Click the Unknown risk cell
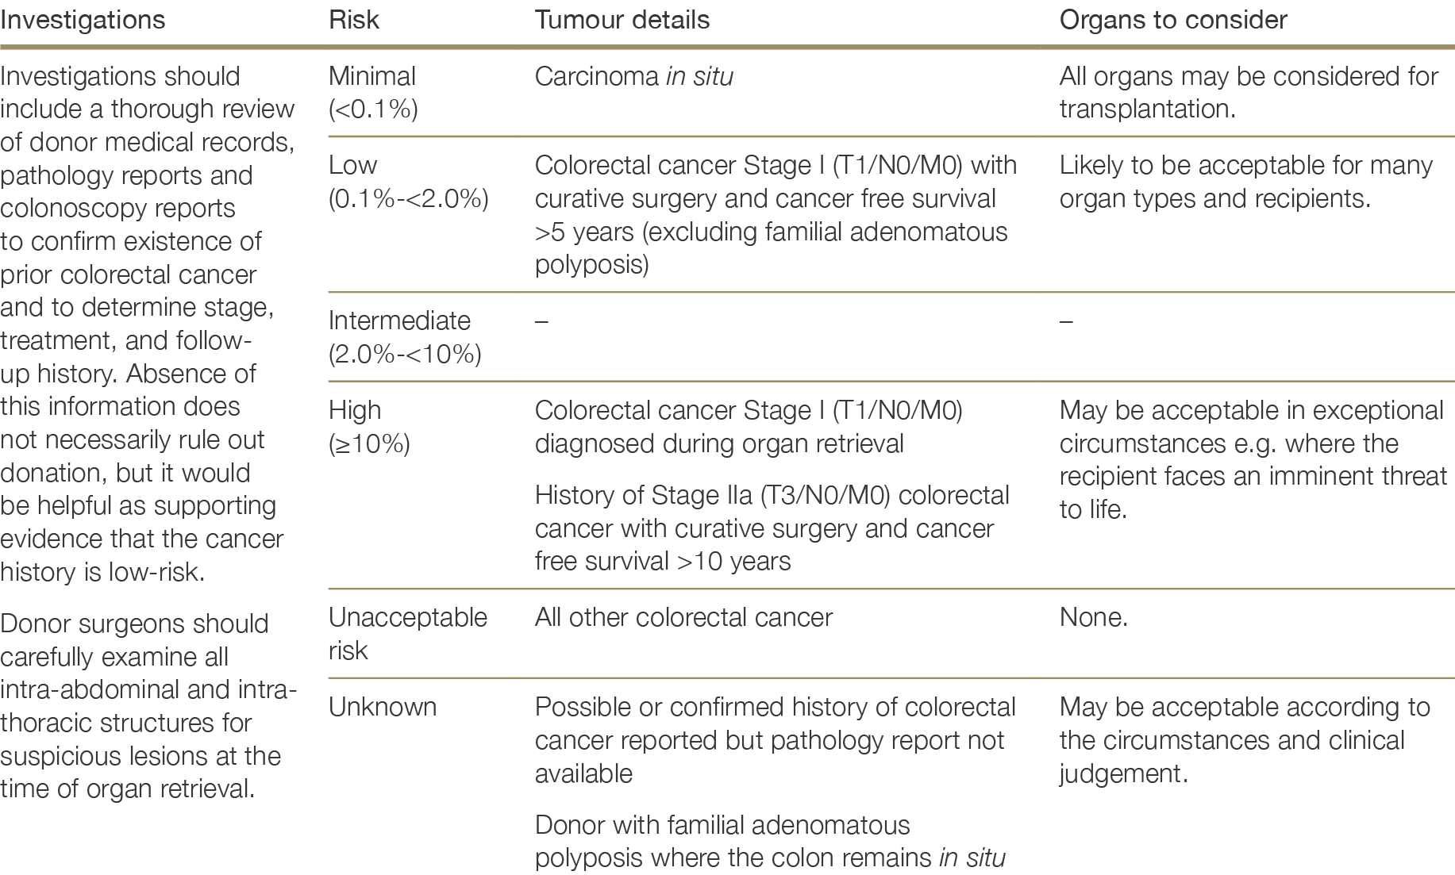Viewport: 1455px width, 875px height. (383, 707)
